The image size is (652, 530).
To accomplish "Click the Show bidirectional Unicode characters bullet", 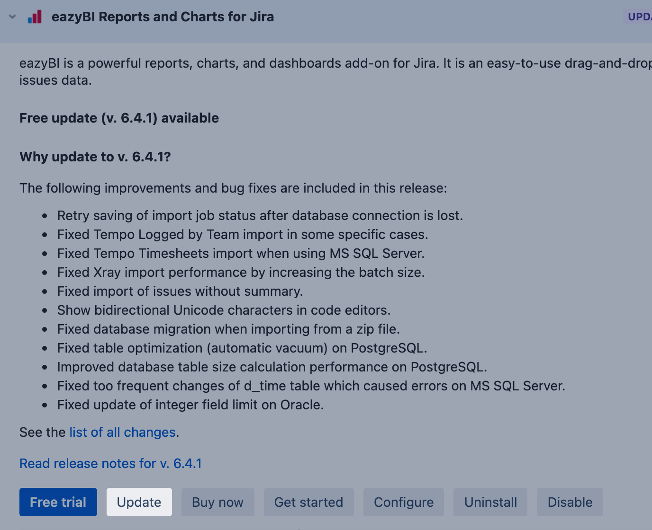I will (x=224, y=310).
